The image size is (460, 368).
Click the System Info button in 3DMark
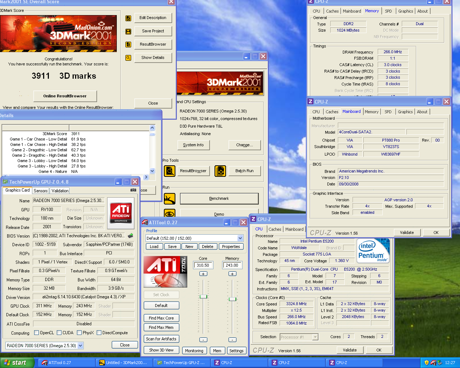[x=193, y=145]
